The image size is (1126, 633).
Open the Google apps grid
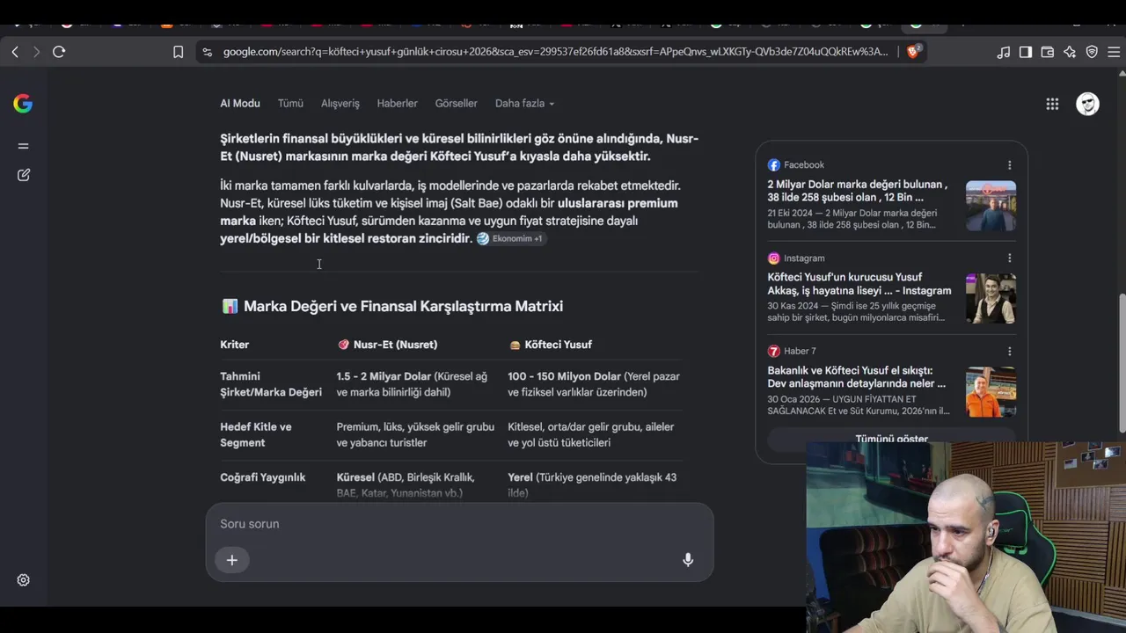click(x=1052, y=104)
